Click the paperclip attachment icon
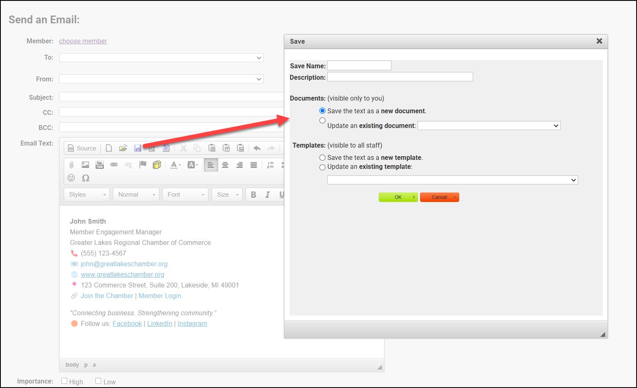The image size is (637, 388). [71, 165]
